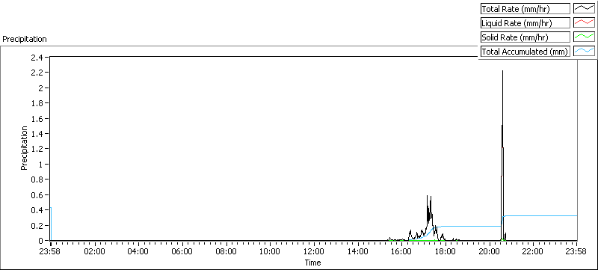Click the 2.4 value on the y-axis

(37, 57)
